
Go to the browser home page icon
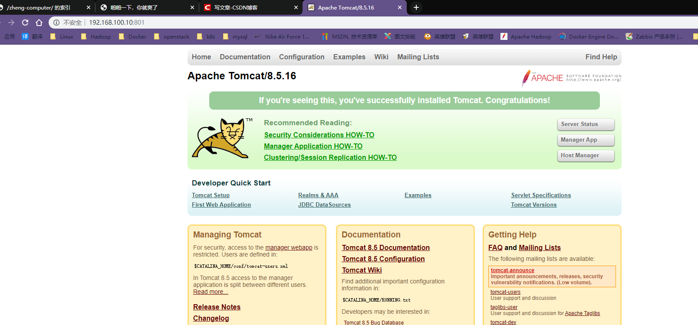39,23
